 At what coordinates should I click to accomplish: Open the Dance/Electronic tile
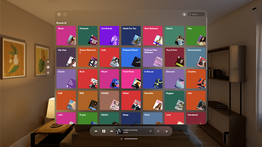[x=88, y=57]
